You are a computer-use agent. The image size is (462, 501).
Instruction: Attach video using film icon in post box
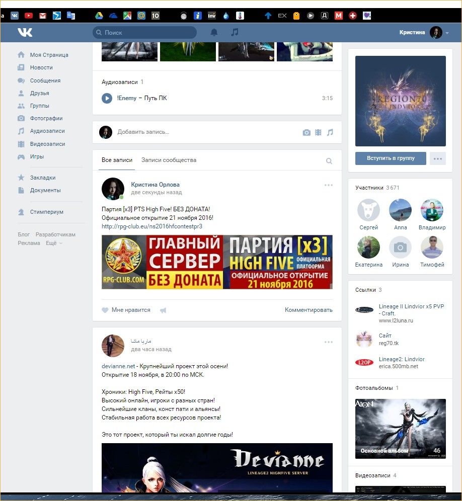pos(318,132)
